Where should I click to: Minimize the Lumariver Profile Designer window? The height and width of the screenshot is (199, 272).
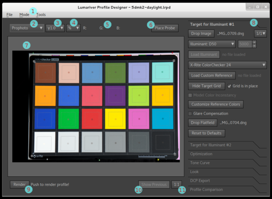click(250, 7)
